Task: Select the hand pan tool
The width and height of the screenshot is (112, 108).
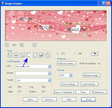Action: (48, 55)
